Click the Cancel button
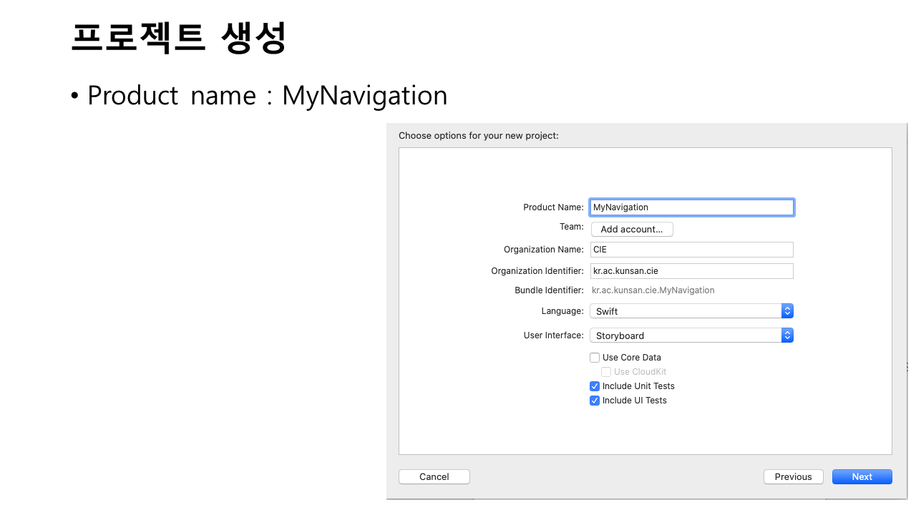The height and width of the screenshot is (515, 916). tap(434, 477)
